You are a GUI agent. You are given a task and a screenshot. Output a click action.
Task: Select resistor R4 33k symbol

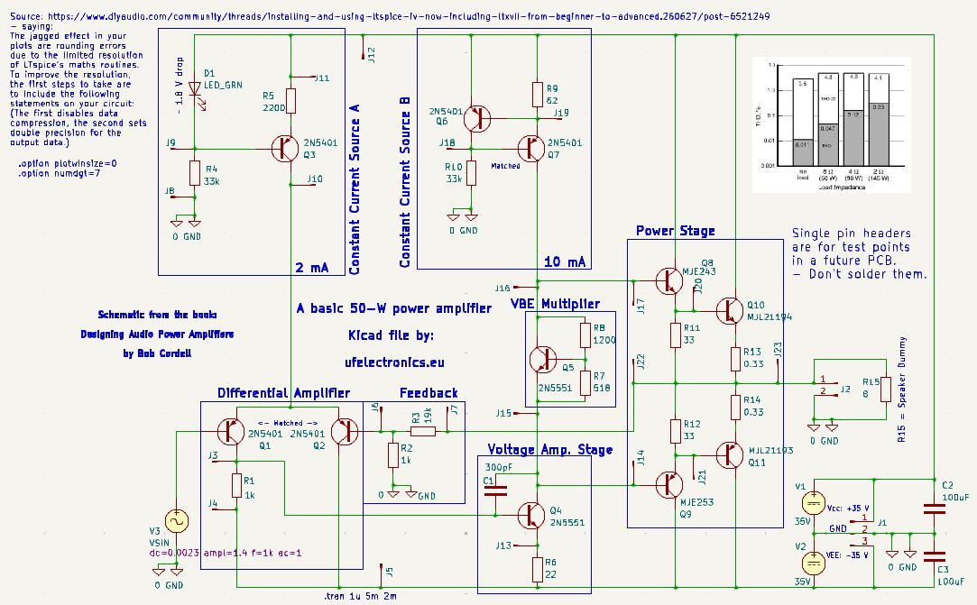(195, 173)
